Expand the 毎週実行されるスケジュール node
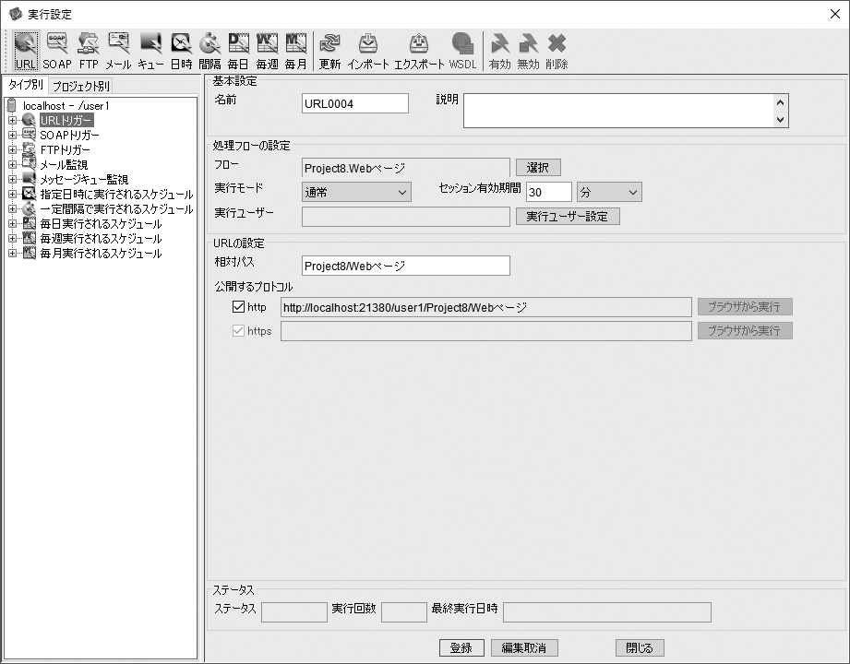This screenshot has height=664, width=850. tap(13, 238)
